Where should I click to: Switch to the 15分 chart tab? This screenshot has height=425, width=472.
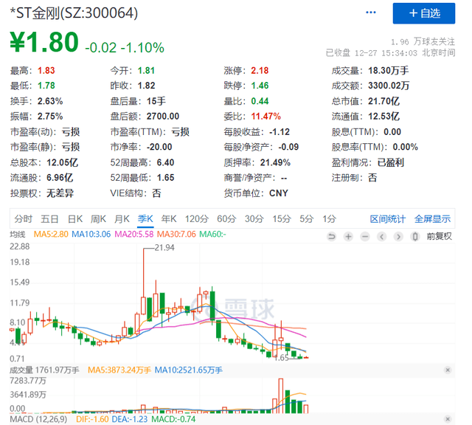(282, 219)
